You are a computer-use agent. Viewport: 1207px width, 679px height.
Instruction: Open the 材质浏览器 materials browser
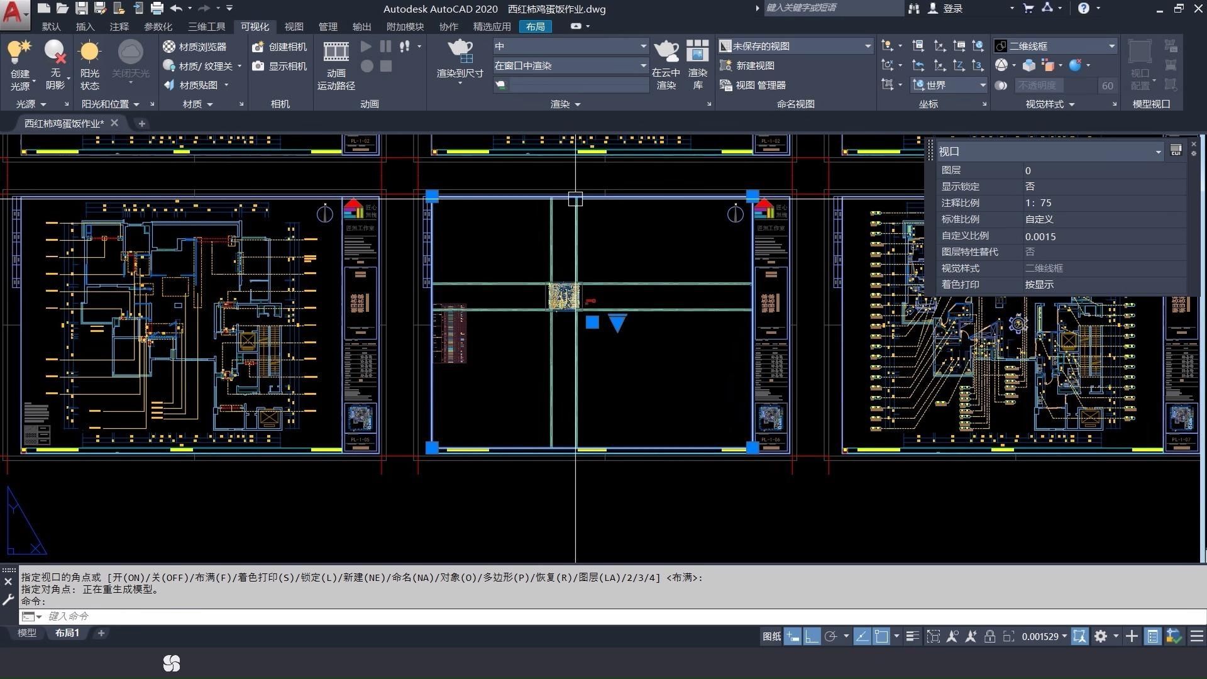(x=195, y=47)
